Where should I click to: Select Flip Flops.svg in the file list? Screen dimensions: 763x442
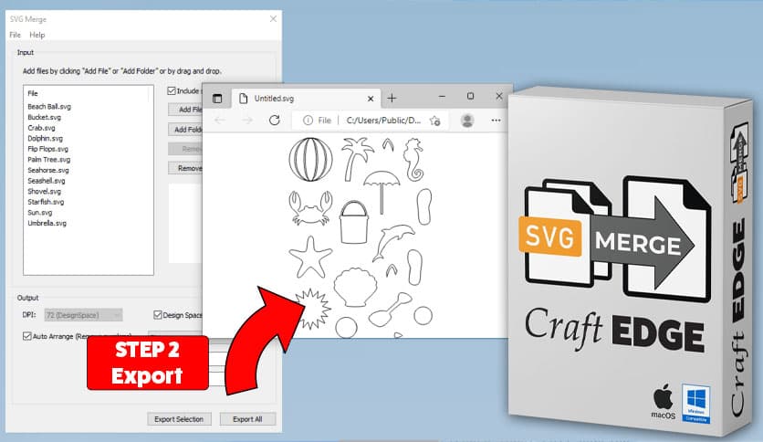pos(47,150)
